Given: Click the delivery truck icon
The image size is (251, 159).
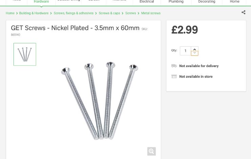Looking at the screenshot, I should pyautogui.click(x=174, y=66).
